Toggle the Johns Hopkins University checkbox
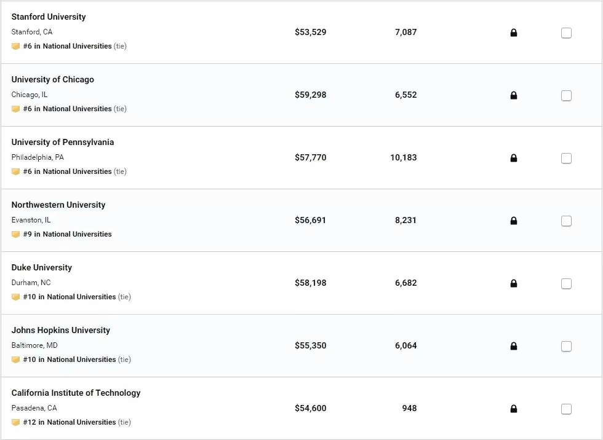 point(566,347)
